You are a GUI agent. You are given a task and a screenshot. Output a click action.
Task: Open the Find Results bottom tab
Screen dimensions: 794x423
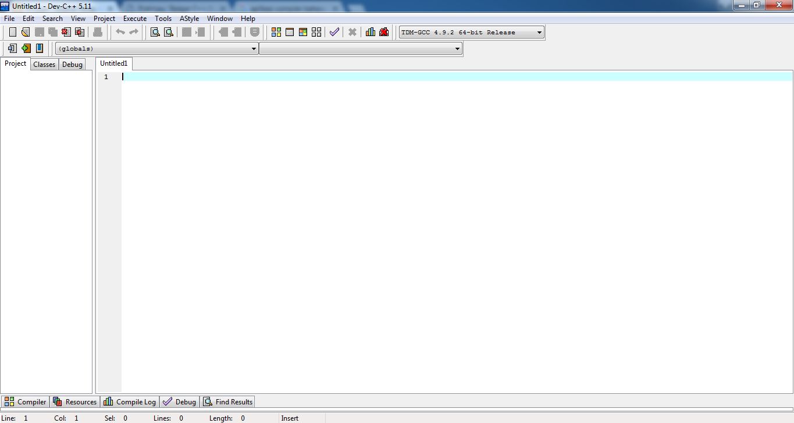click(x=228, y=402)
